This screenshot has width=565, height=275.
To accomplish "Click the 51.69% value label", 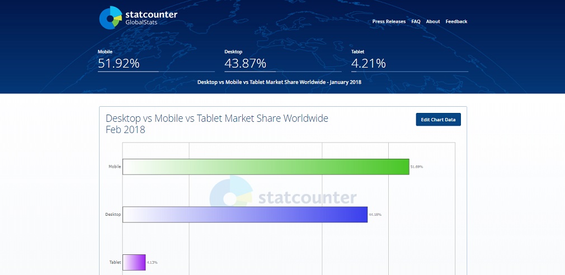I will (417, 167).
